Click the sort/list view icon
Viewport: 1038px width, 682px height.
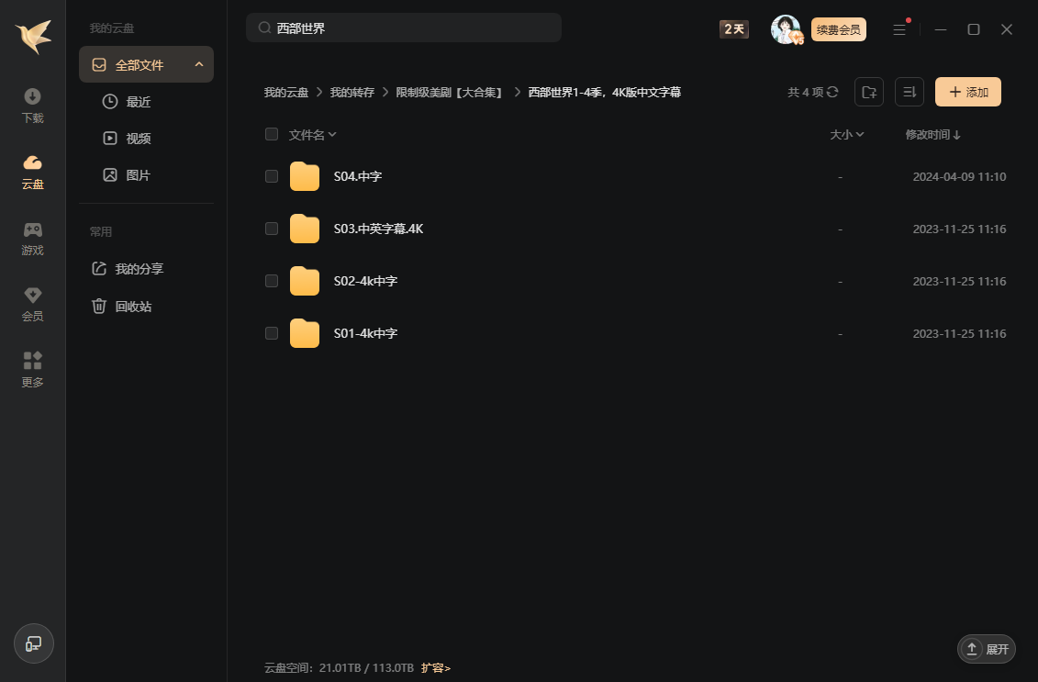click(909, 92)
